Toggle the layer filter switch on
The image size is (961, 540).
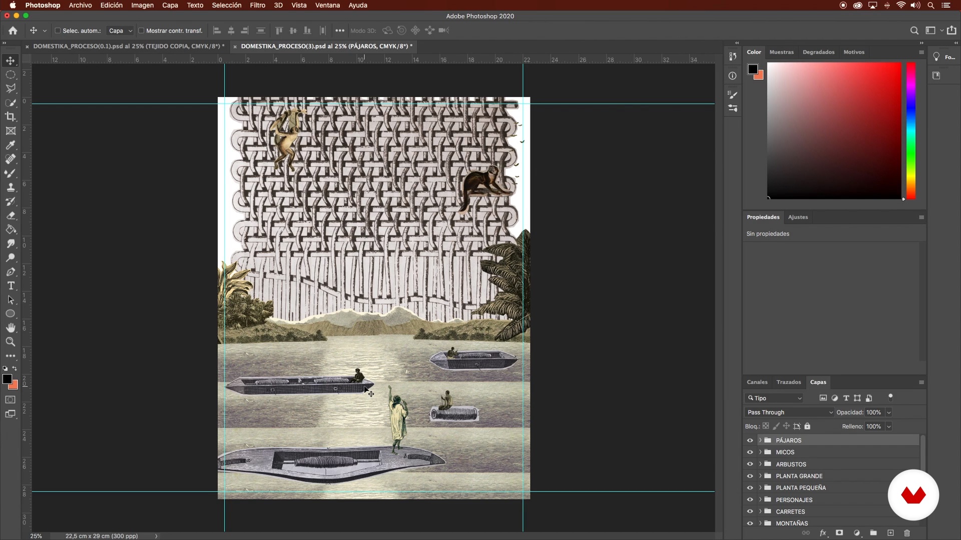(890, 397)
